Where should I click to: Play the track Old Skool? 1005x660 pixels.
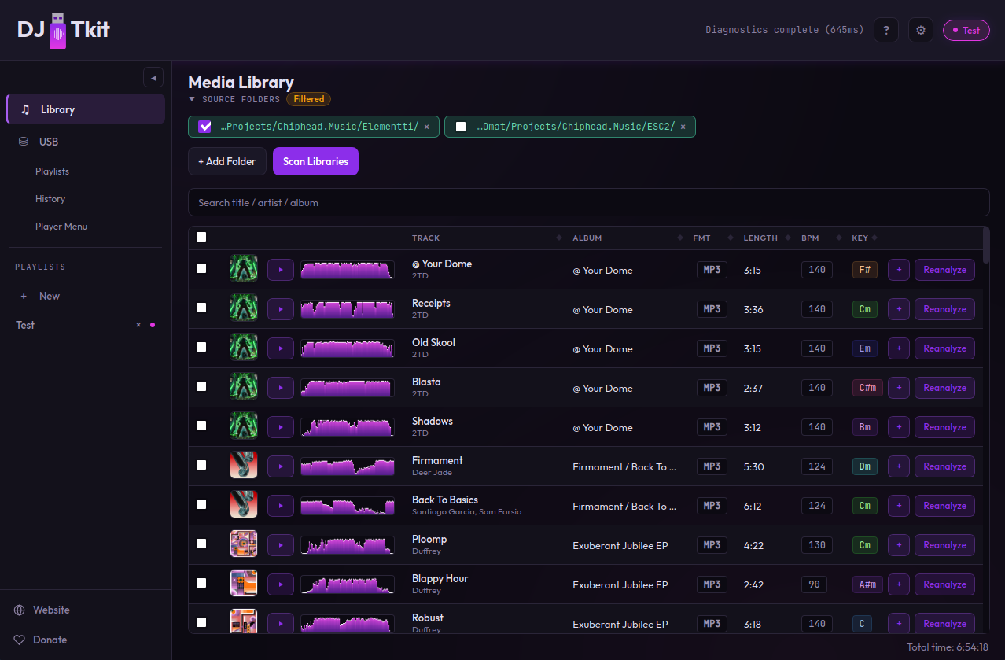[281, 348]
